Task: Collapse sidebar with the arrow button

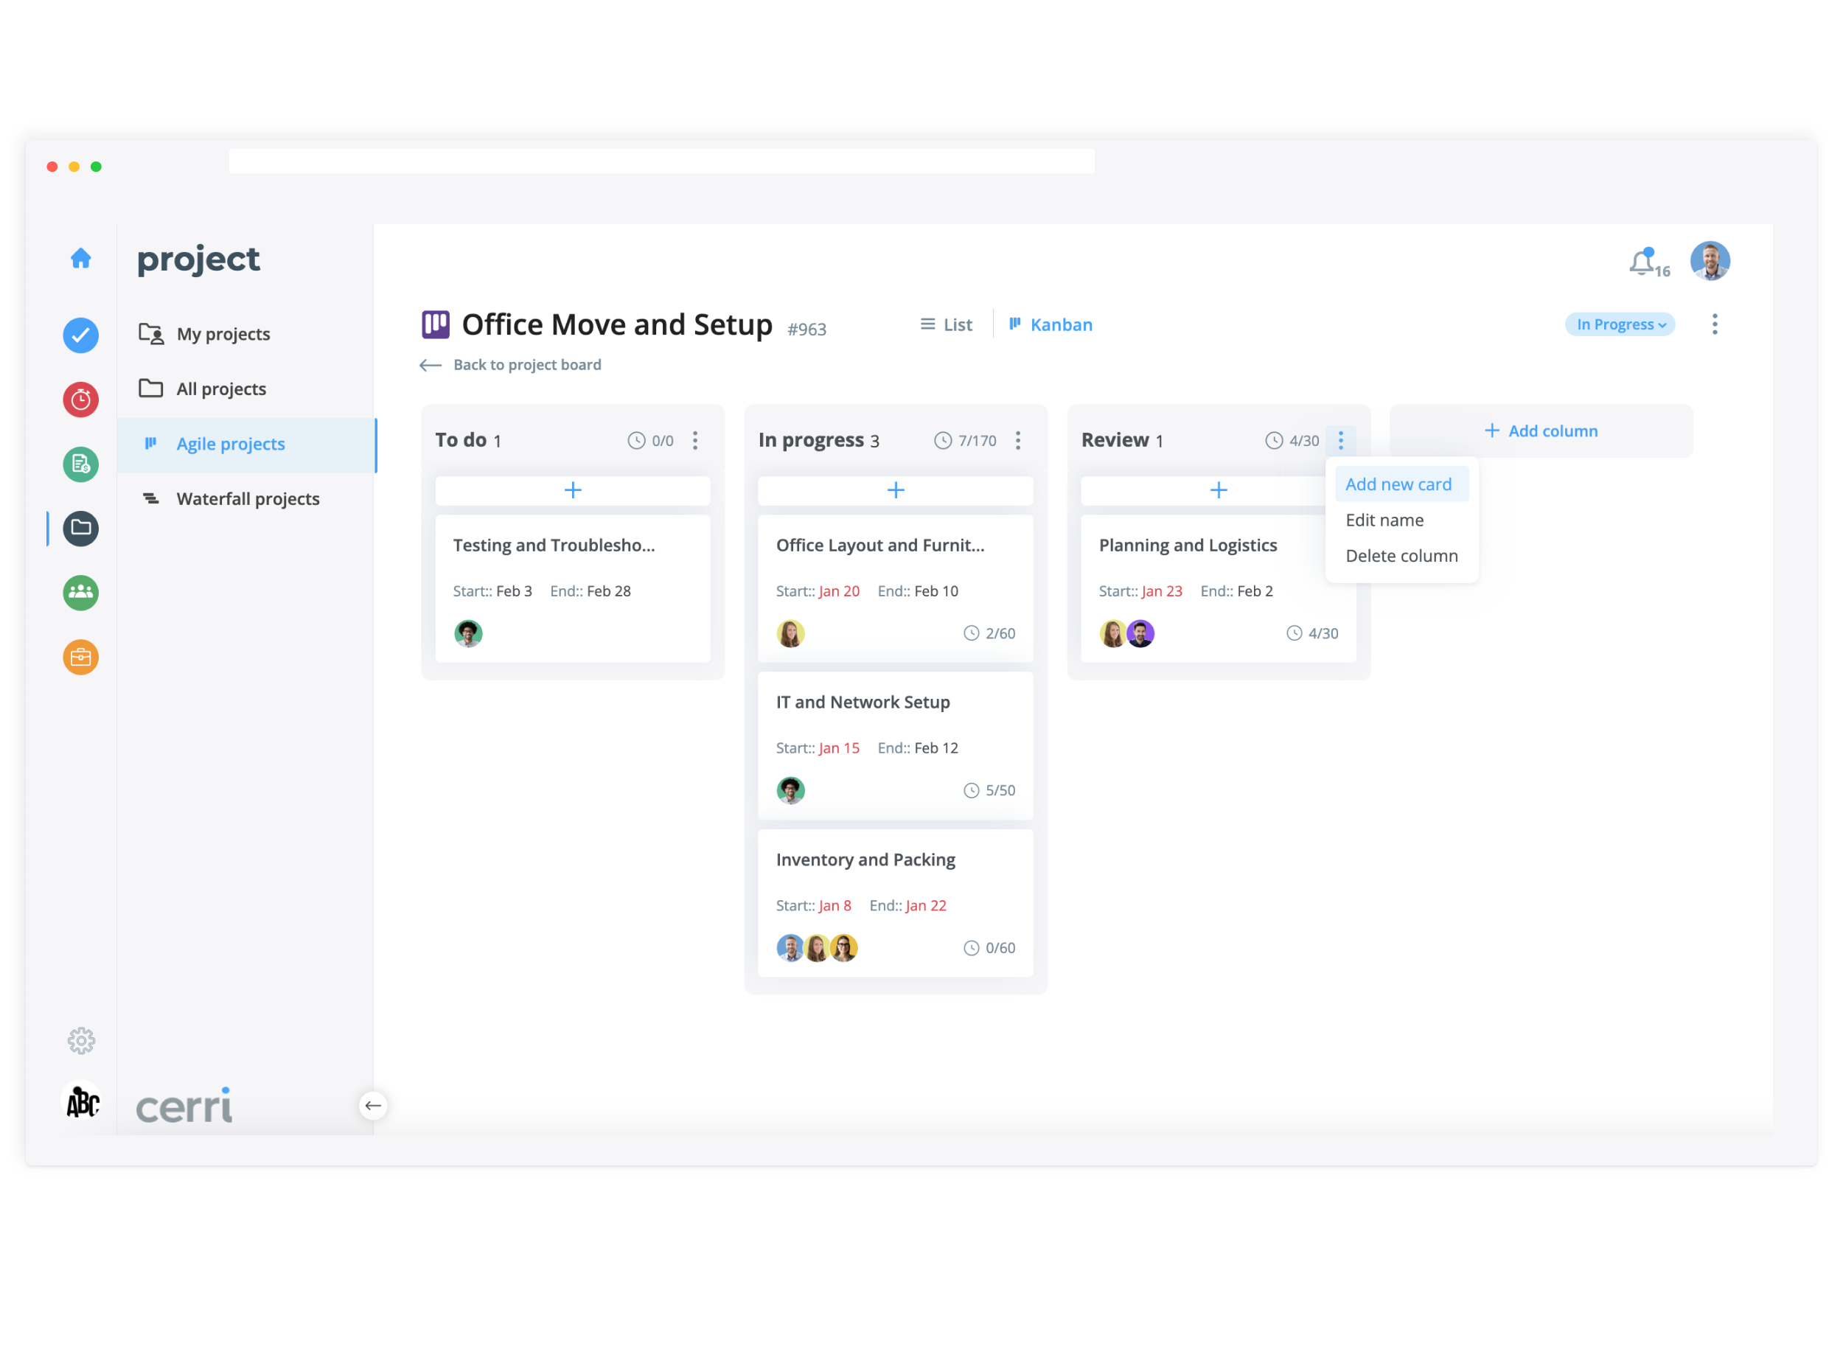Action: (x=373, y=1106)
